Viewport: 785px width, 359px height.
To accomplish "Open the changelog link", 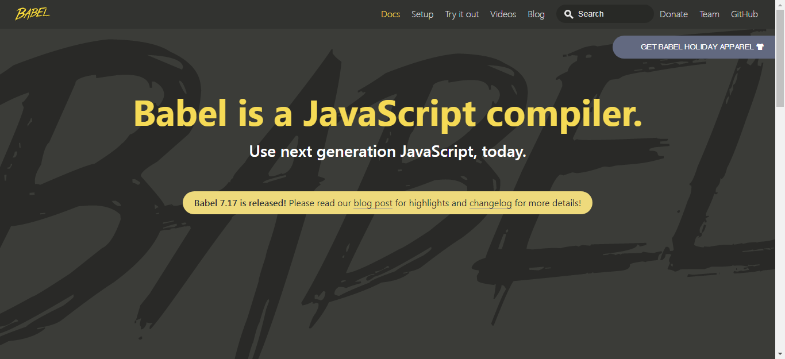I will [490, 203].
